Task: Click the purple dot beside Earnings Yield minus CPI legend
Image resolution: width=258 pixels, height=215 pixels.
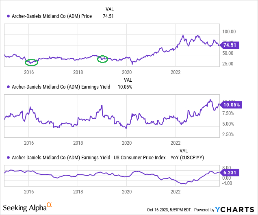Action: pos(8,158)
